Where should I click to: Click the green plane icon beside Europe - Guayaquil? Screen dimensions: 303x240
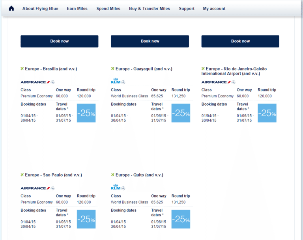click(113, 69)
